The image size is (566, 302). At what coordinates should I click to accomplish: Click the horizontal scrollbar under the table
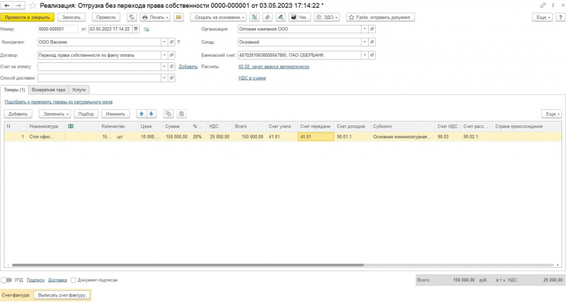[x=188, y=265]
